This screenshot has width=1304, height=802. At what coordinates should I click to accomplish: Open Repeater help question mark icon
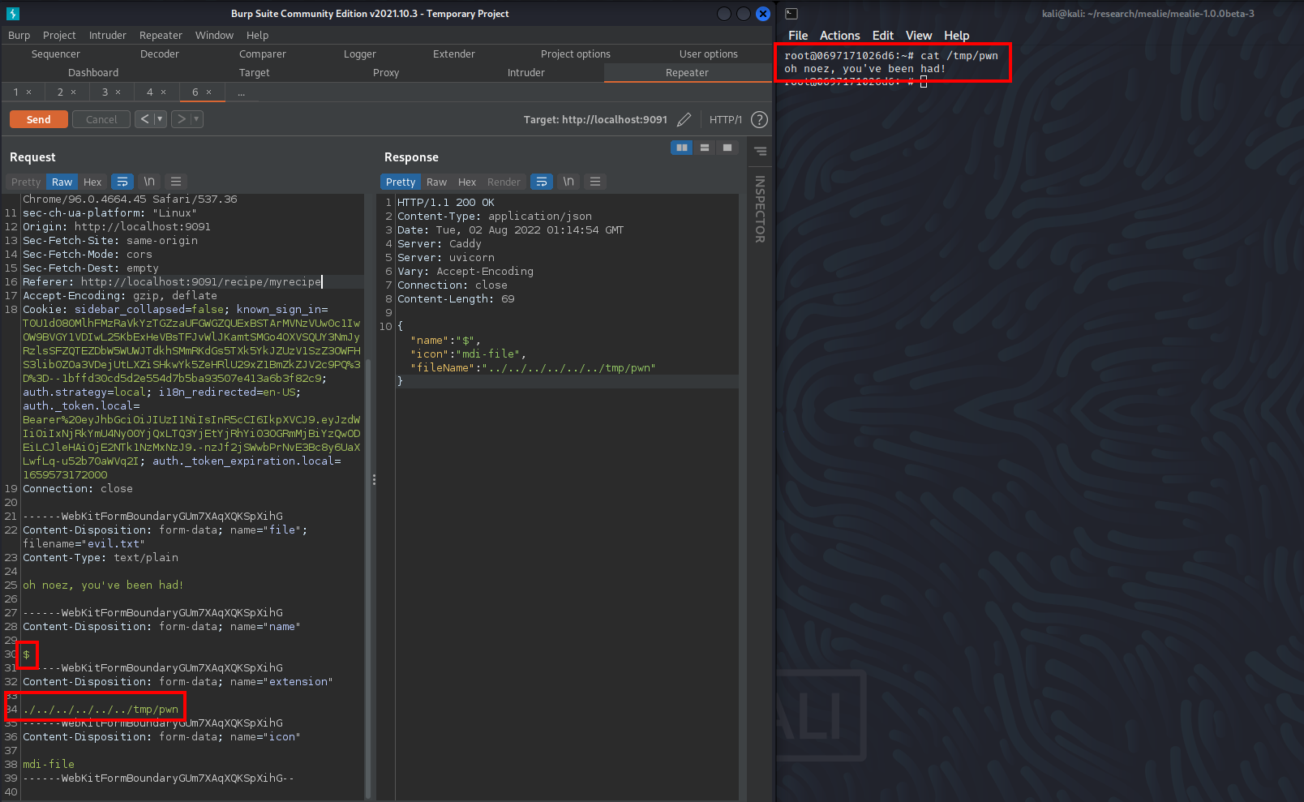759,119
